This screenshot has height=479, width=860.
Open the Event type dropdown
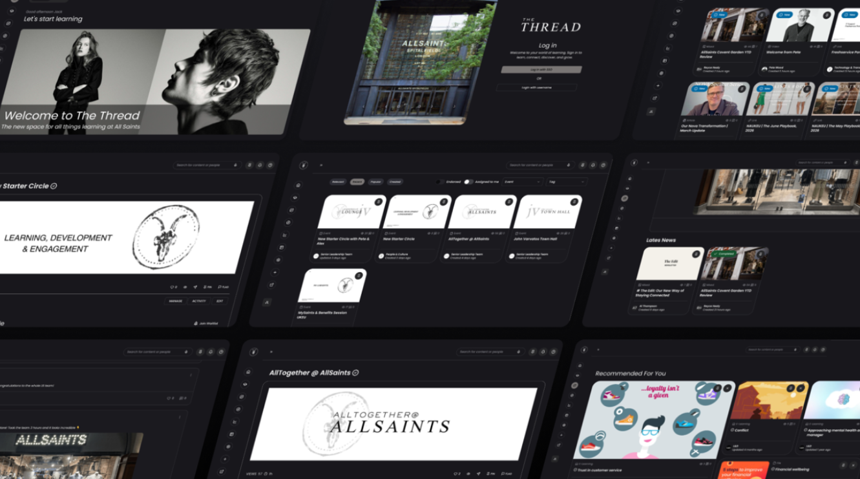pos(523,182)
